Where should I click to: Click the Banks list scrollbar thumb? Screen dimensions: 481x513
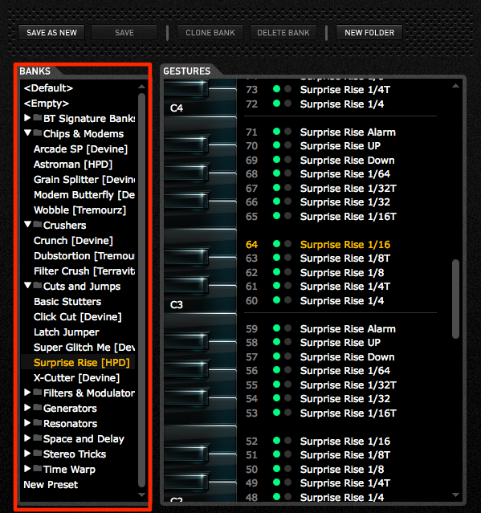pos(141,290)
